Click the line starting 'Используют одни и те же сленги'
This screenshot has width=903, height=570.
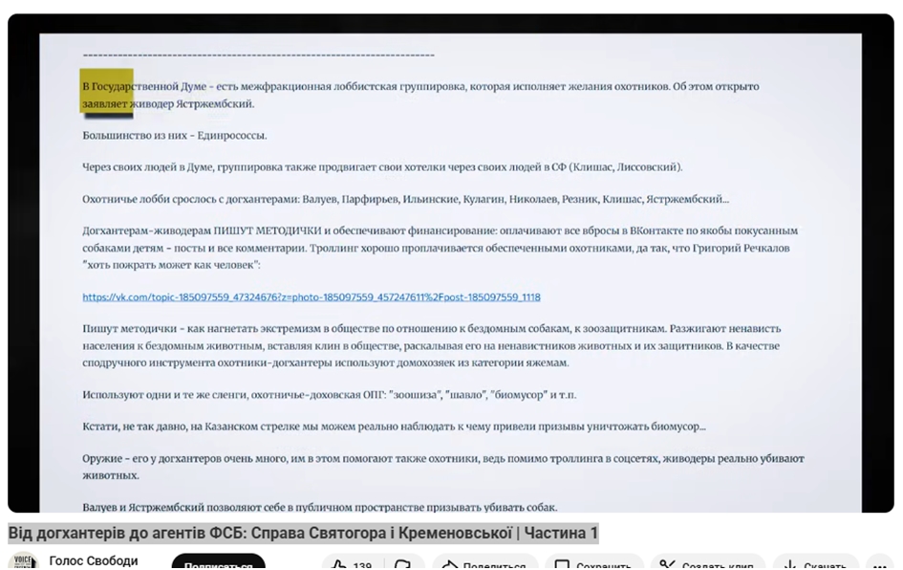coord(329,395)
